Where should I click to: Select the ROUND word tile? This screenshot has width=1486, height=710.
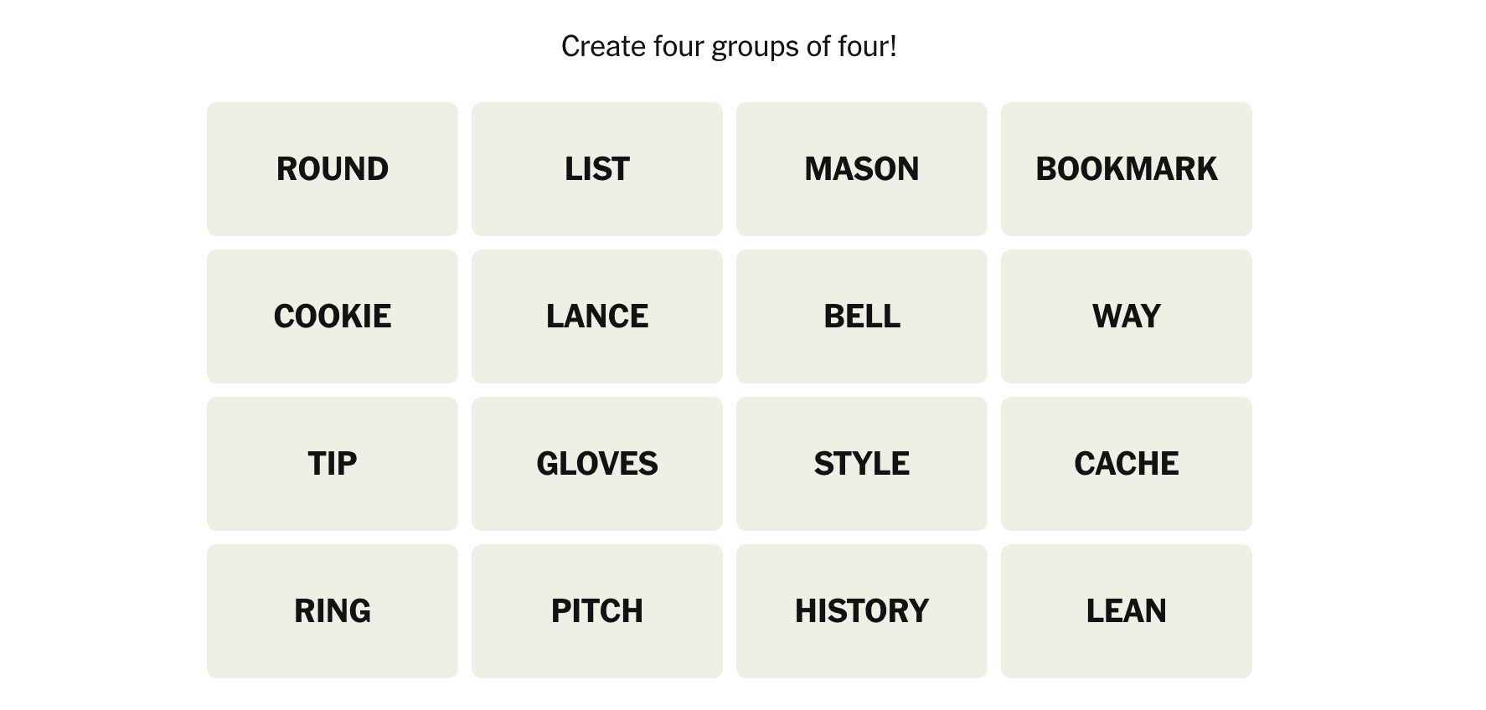tap(333, 169)
